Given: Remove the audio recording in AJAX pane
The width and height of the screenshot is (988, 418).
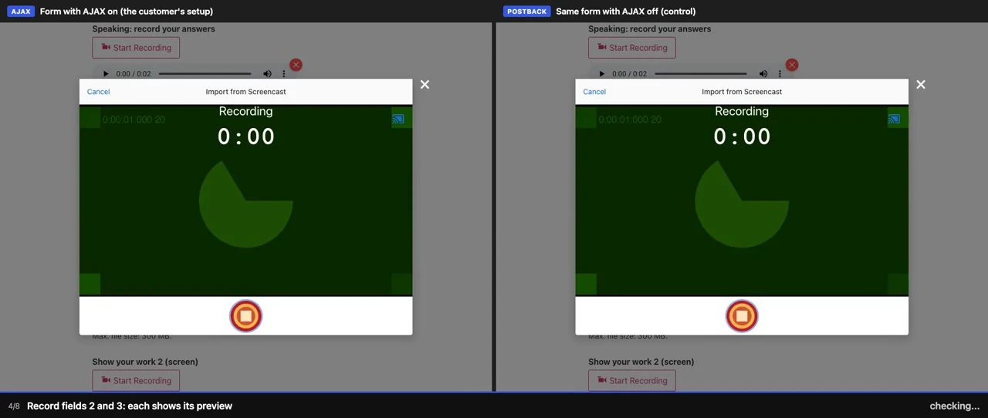Looking at the screenshot, I should [296, 65].
